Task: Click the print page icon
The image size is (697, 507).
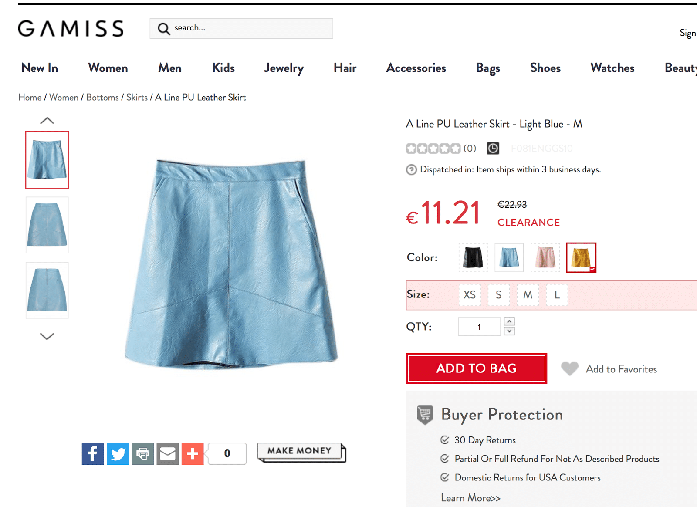Action: pos(143,453)
